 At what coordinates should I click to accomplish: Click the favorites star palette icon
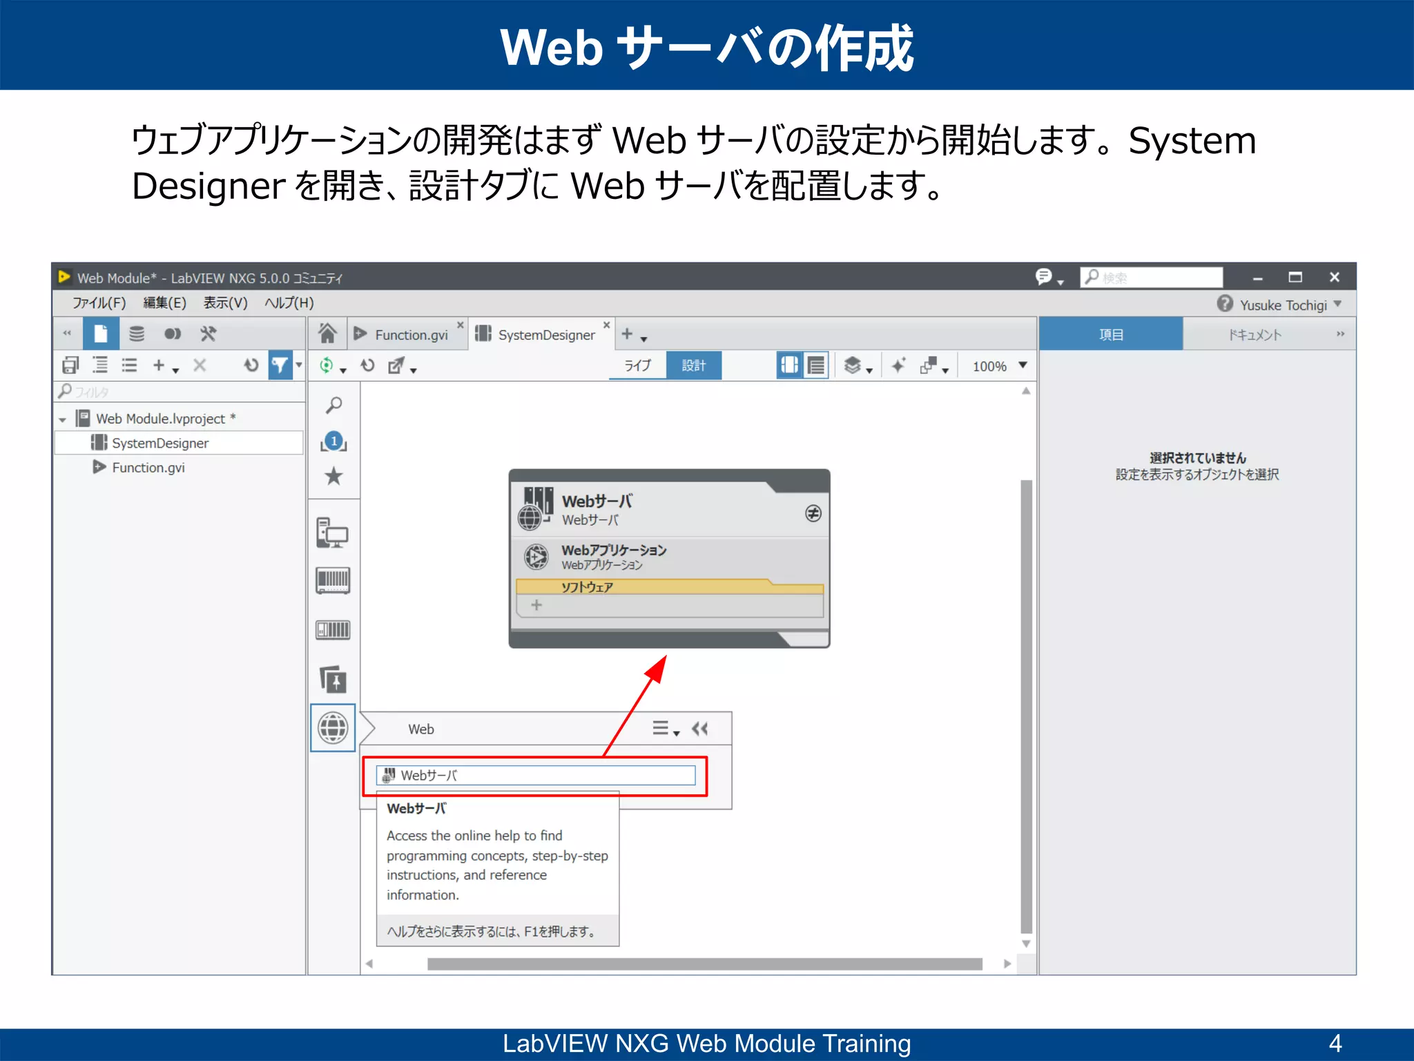pos(333,476)
